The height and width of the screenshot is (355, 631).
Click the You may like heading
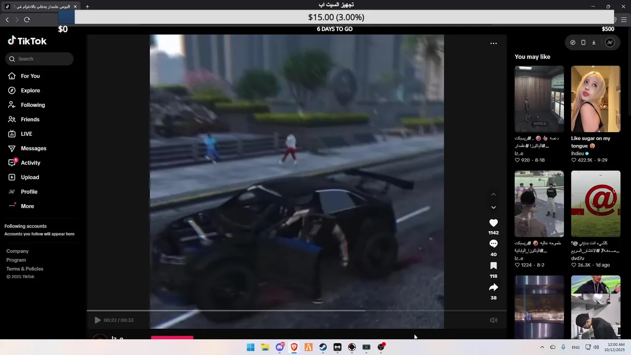pyautogui.click(x=532, y=57)
